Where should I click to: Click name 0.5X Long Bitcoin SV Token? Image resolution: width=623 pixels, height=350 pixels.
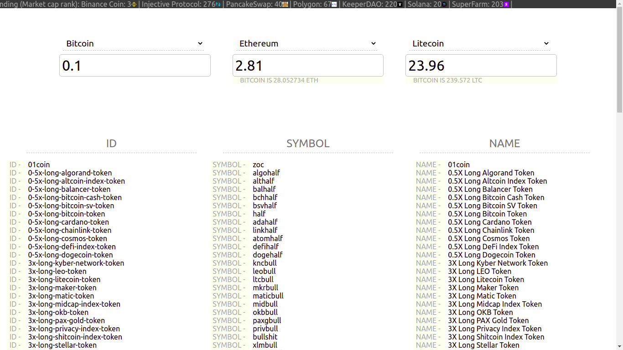(x=493, y=206)
